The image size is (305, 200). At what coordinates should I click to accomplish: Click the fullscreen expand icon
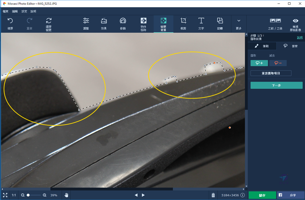(x=5, y=195)
